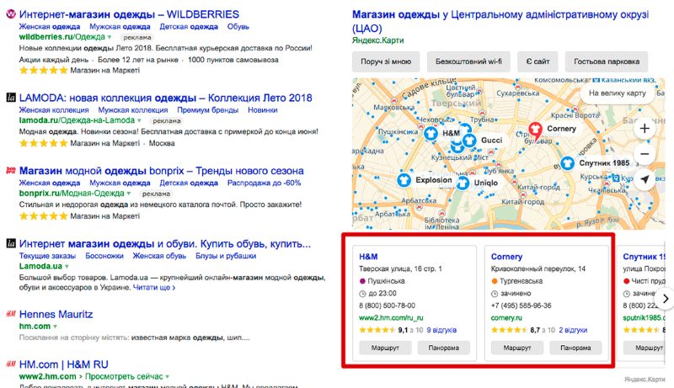
Task: Click the Lamoda favicon beside Интернет магазин одежды и обуви
Action: [11, 243]
